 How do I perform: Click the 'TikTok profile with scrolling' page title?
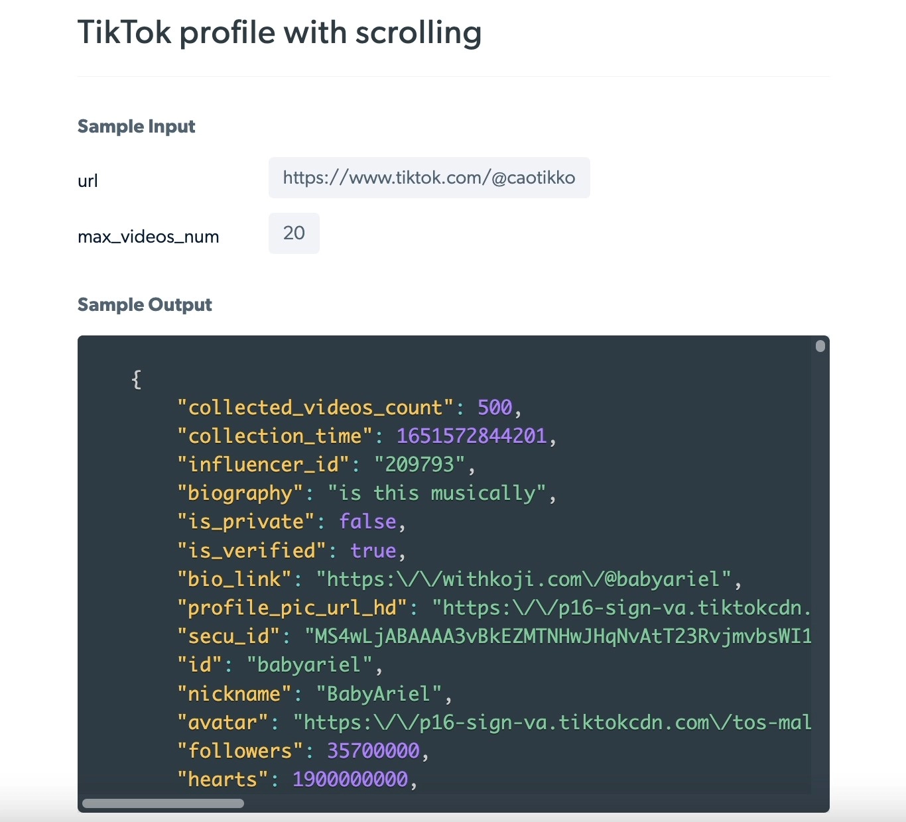click(279, 32)
